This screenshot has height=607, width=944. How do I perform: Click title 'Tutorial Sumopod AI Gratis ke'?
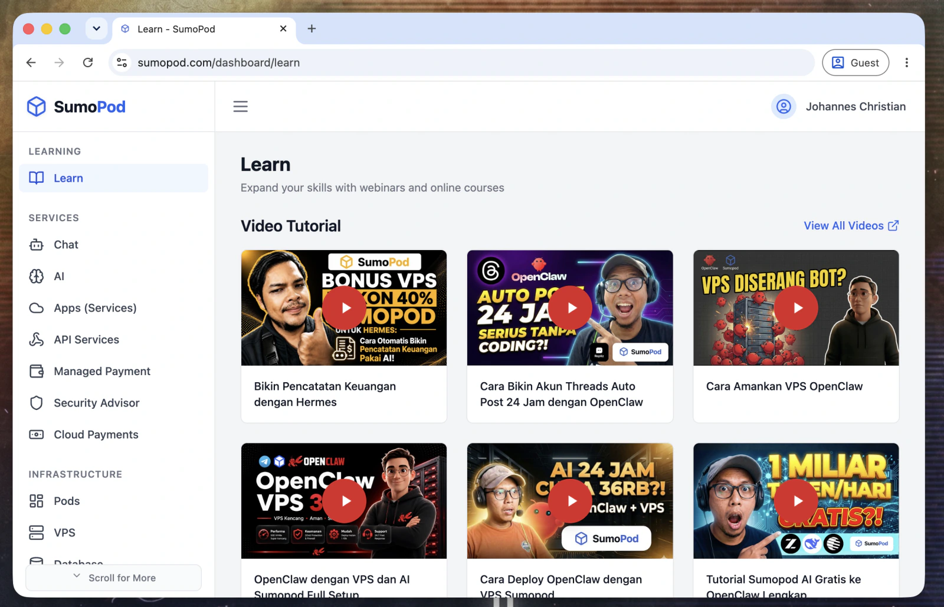click(x=784, y=586)
